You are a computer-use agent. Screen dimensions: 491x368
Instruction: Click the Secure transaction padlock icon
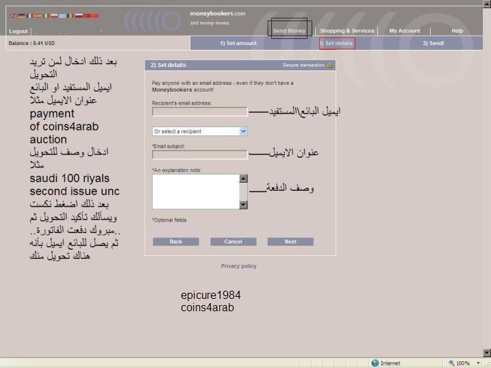tap(330, 65)
